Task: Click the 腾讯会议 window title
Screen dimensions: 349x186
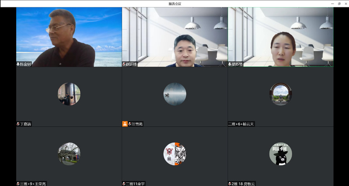Action: [174, 4]
